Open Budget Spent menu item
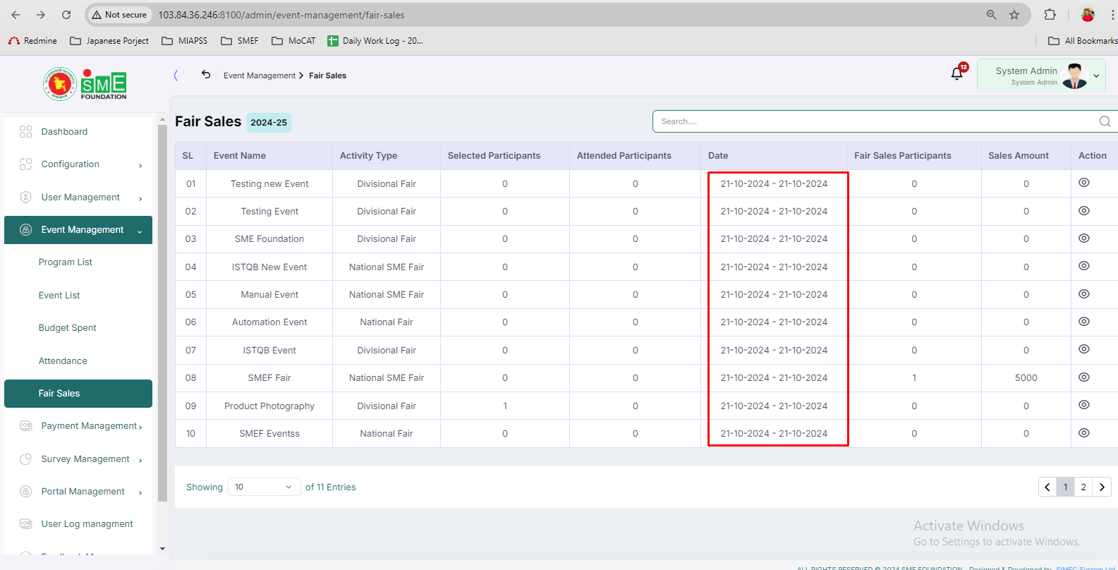1118x570 pixels. click(x=68, y=328)
